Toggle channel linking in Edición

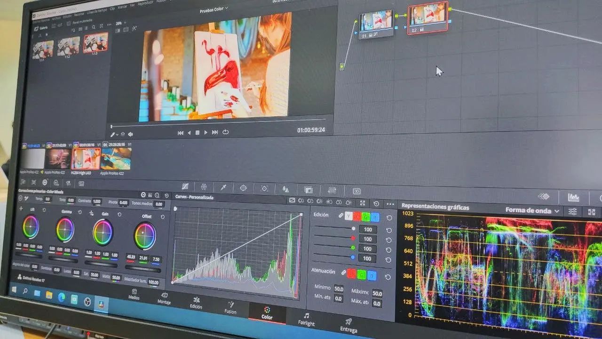(x=341, y=215)
